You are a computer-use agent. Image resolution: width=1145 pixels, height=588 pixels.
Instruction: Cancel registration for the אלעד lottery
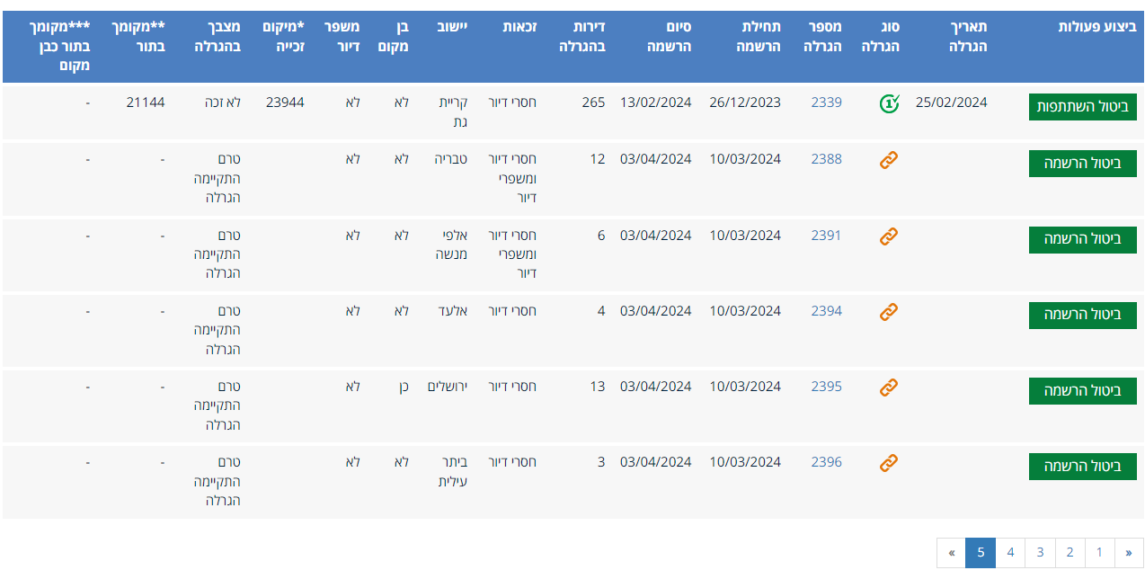pyautogui.click(x=1082, y=315)
